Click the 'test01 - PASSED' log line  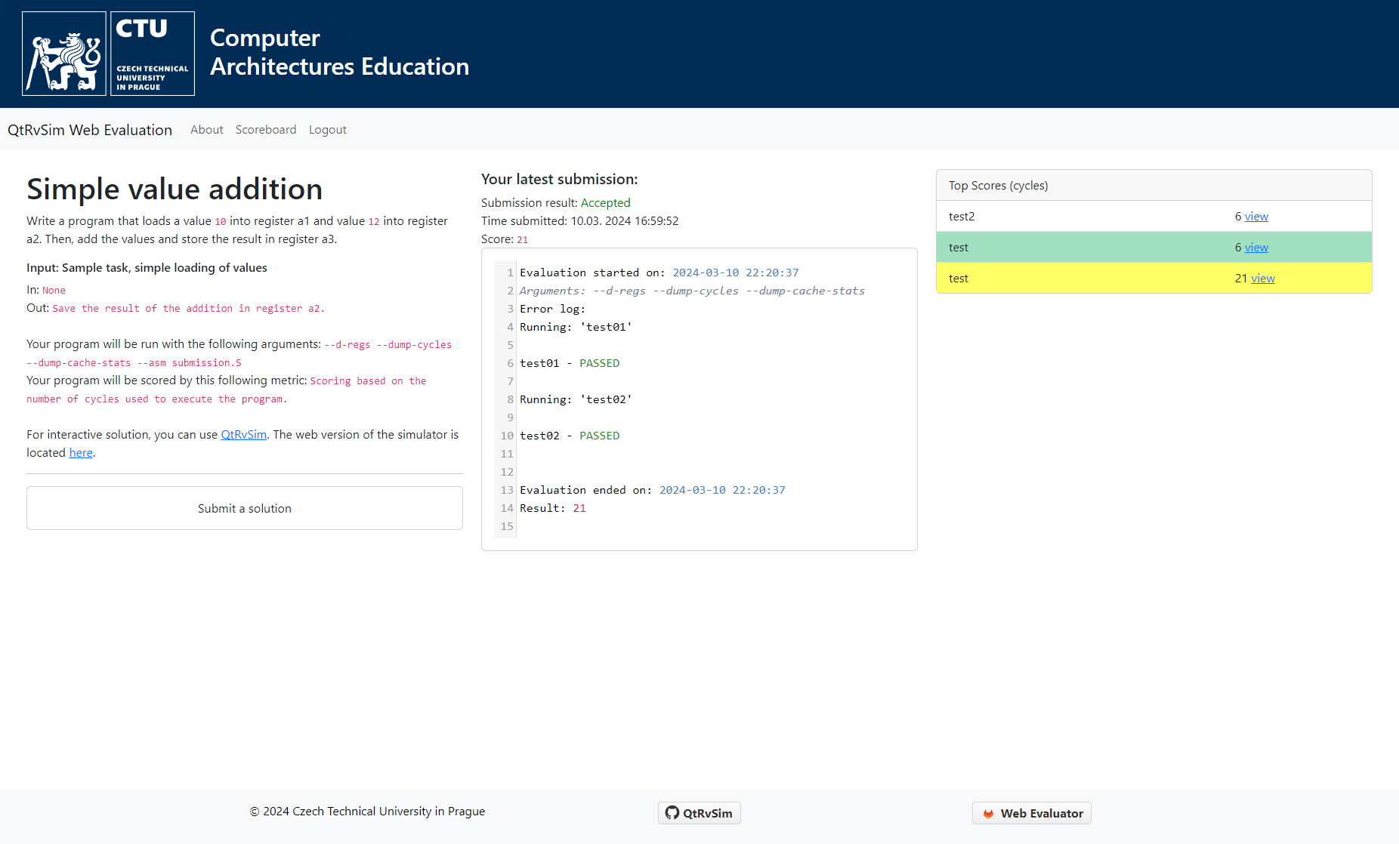coord(570,363)
